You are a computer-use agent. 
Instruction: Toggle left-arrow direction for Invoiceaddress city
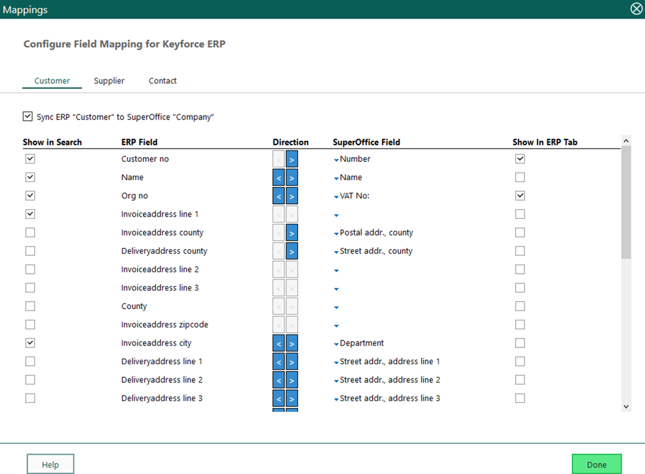pos(279,344)
